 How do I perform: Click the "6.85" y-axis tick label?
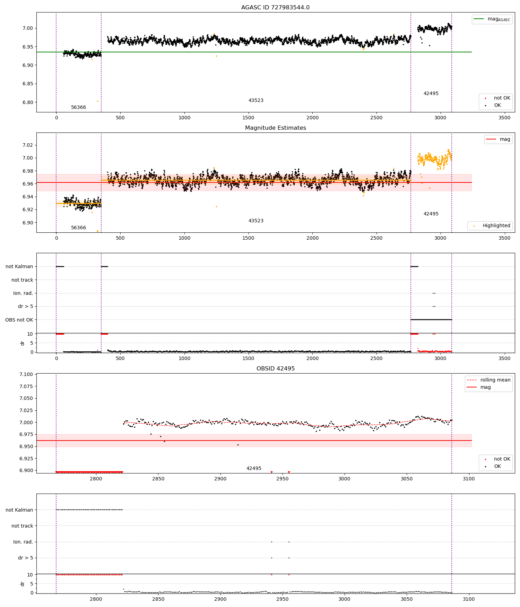tap(28, 84)
